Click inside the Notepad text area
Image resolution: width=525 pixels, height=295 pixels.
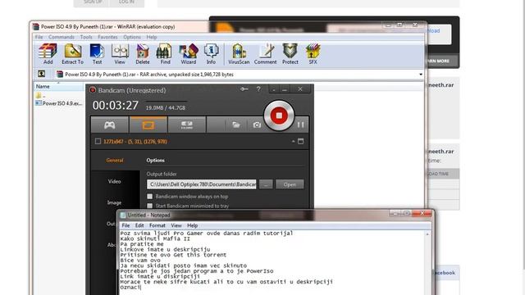(272, 262)
